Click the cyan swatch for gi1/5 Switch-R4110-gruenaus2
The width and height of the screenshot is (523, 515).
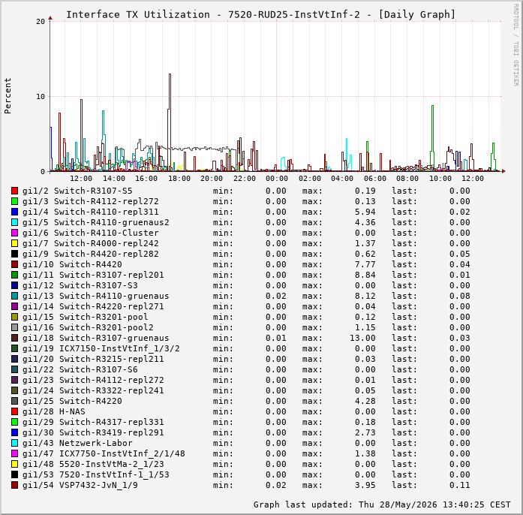point(14,222)
